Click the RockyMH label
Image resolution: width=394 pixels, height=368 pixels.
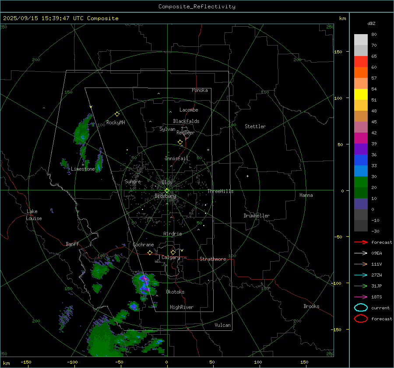pyautogui.click(x=116, y=123)
